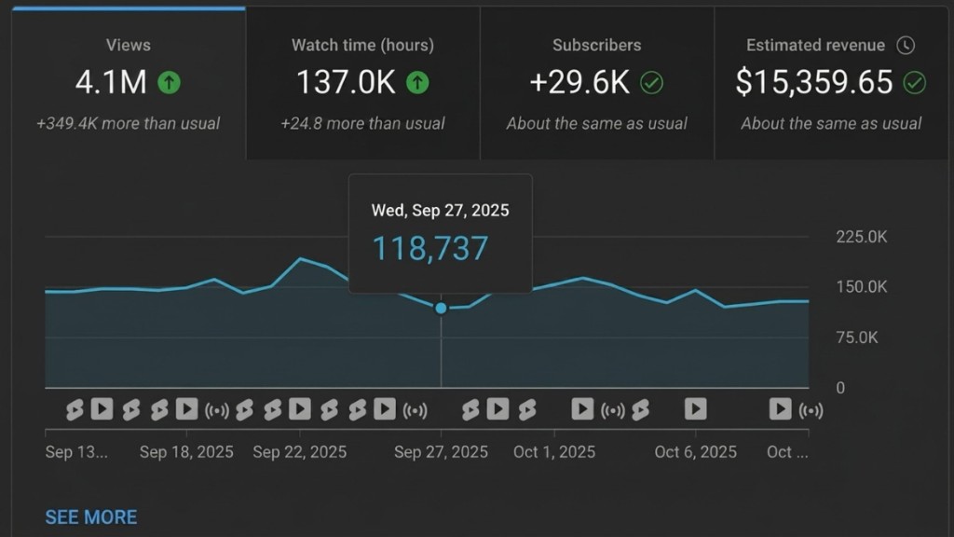Open the video icon just after the Oct 1 tick

(x=582, y=409)
